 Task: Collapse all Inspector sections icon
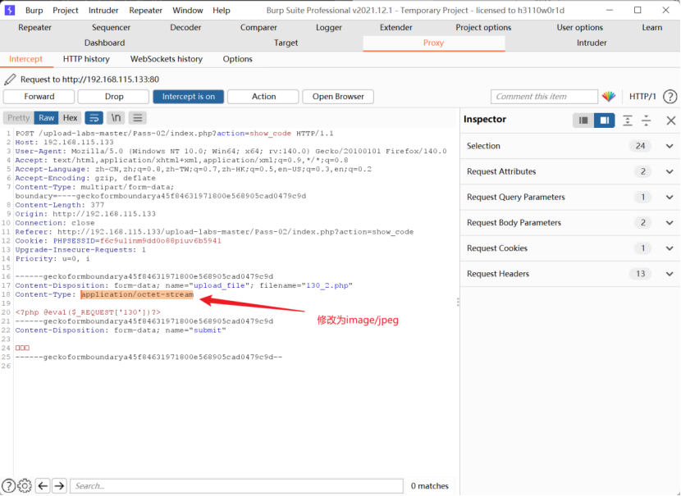pyautogui.click(x=647, y=121)
